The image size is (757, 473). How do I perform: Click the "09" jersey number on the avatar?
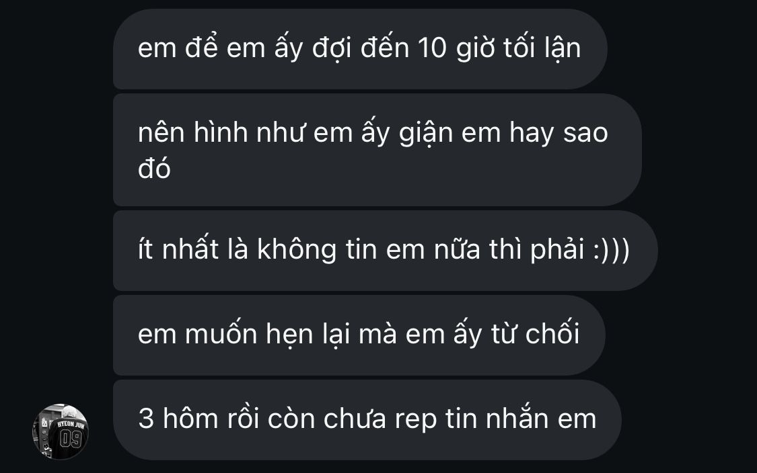[71, 439]
